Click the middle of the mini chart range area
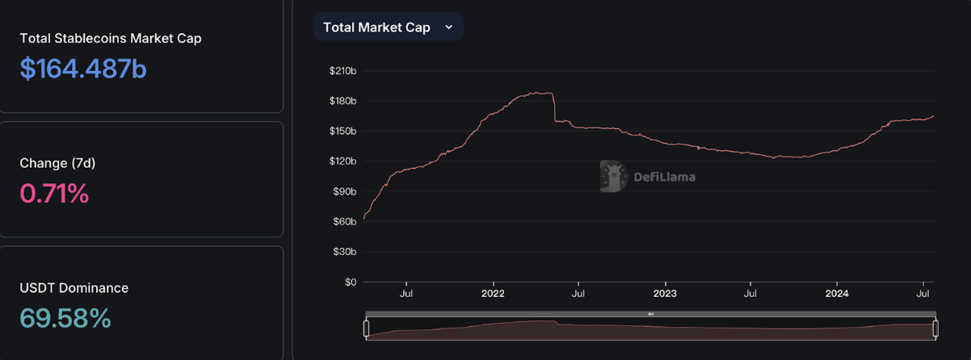 point(650,329)
